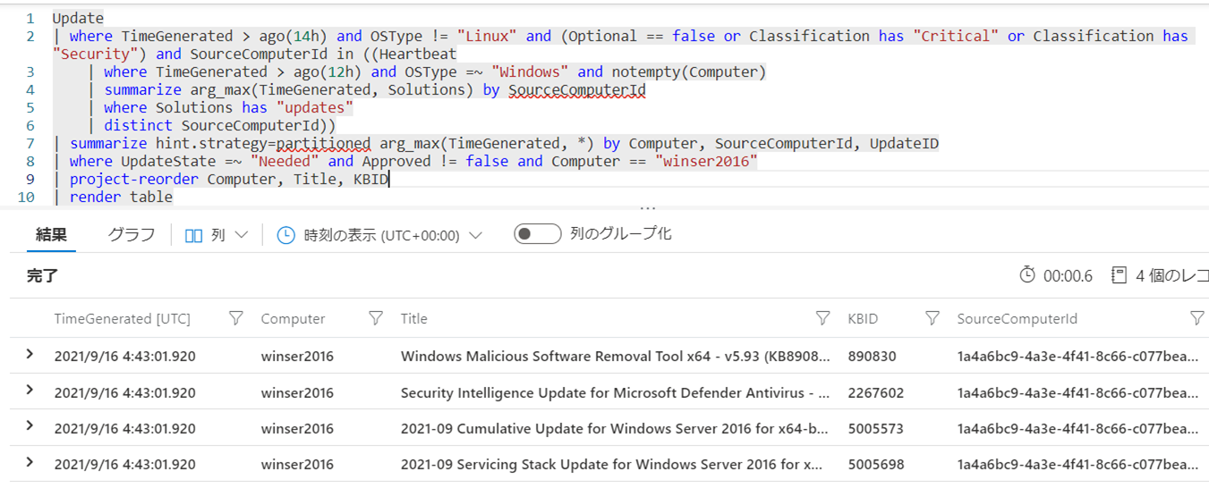Screen dimensions: 1209x488
Task: Expand the 2021-09 Cumulative Update row
Action: [30, 427]
